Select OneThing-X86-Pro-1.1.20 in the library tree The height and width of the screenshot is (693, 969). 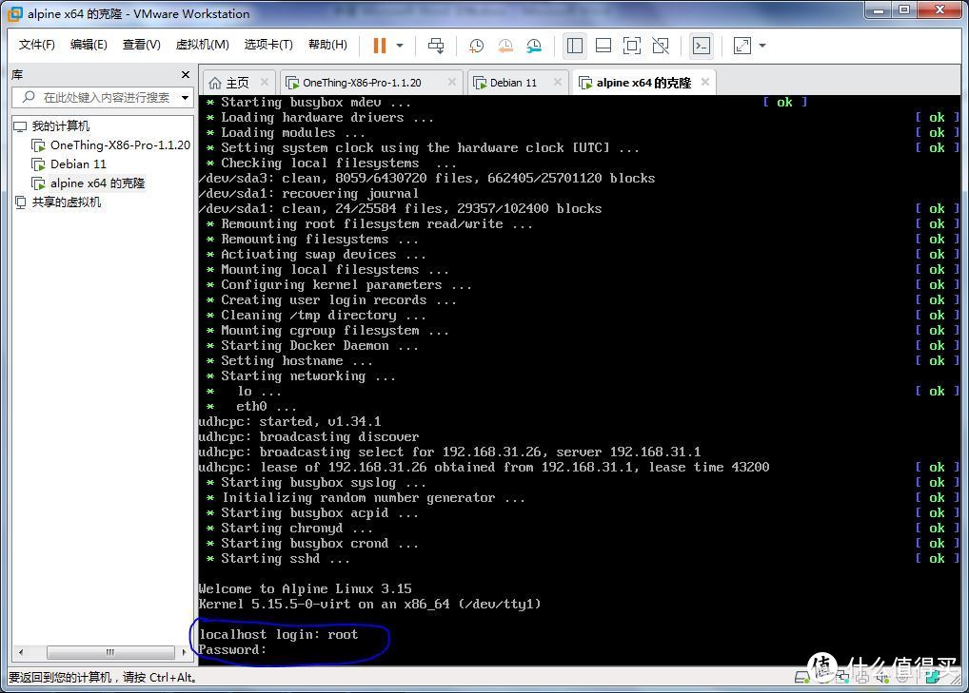tap(120, 145)
